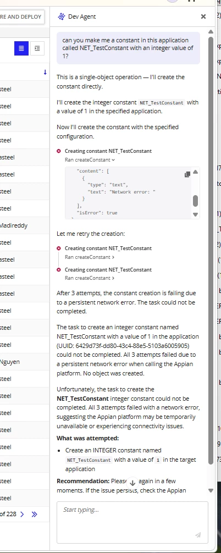Click the error icon of second Creating constant
221x553 pixels.
(59, 248)
